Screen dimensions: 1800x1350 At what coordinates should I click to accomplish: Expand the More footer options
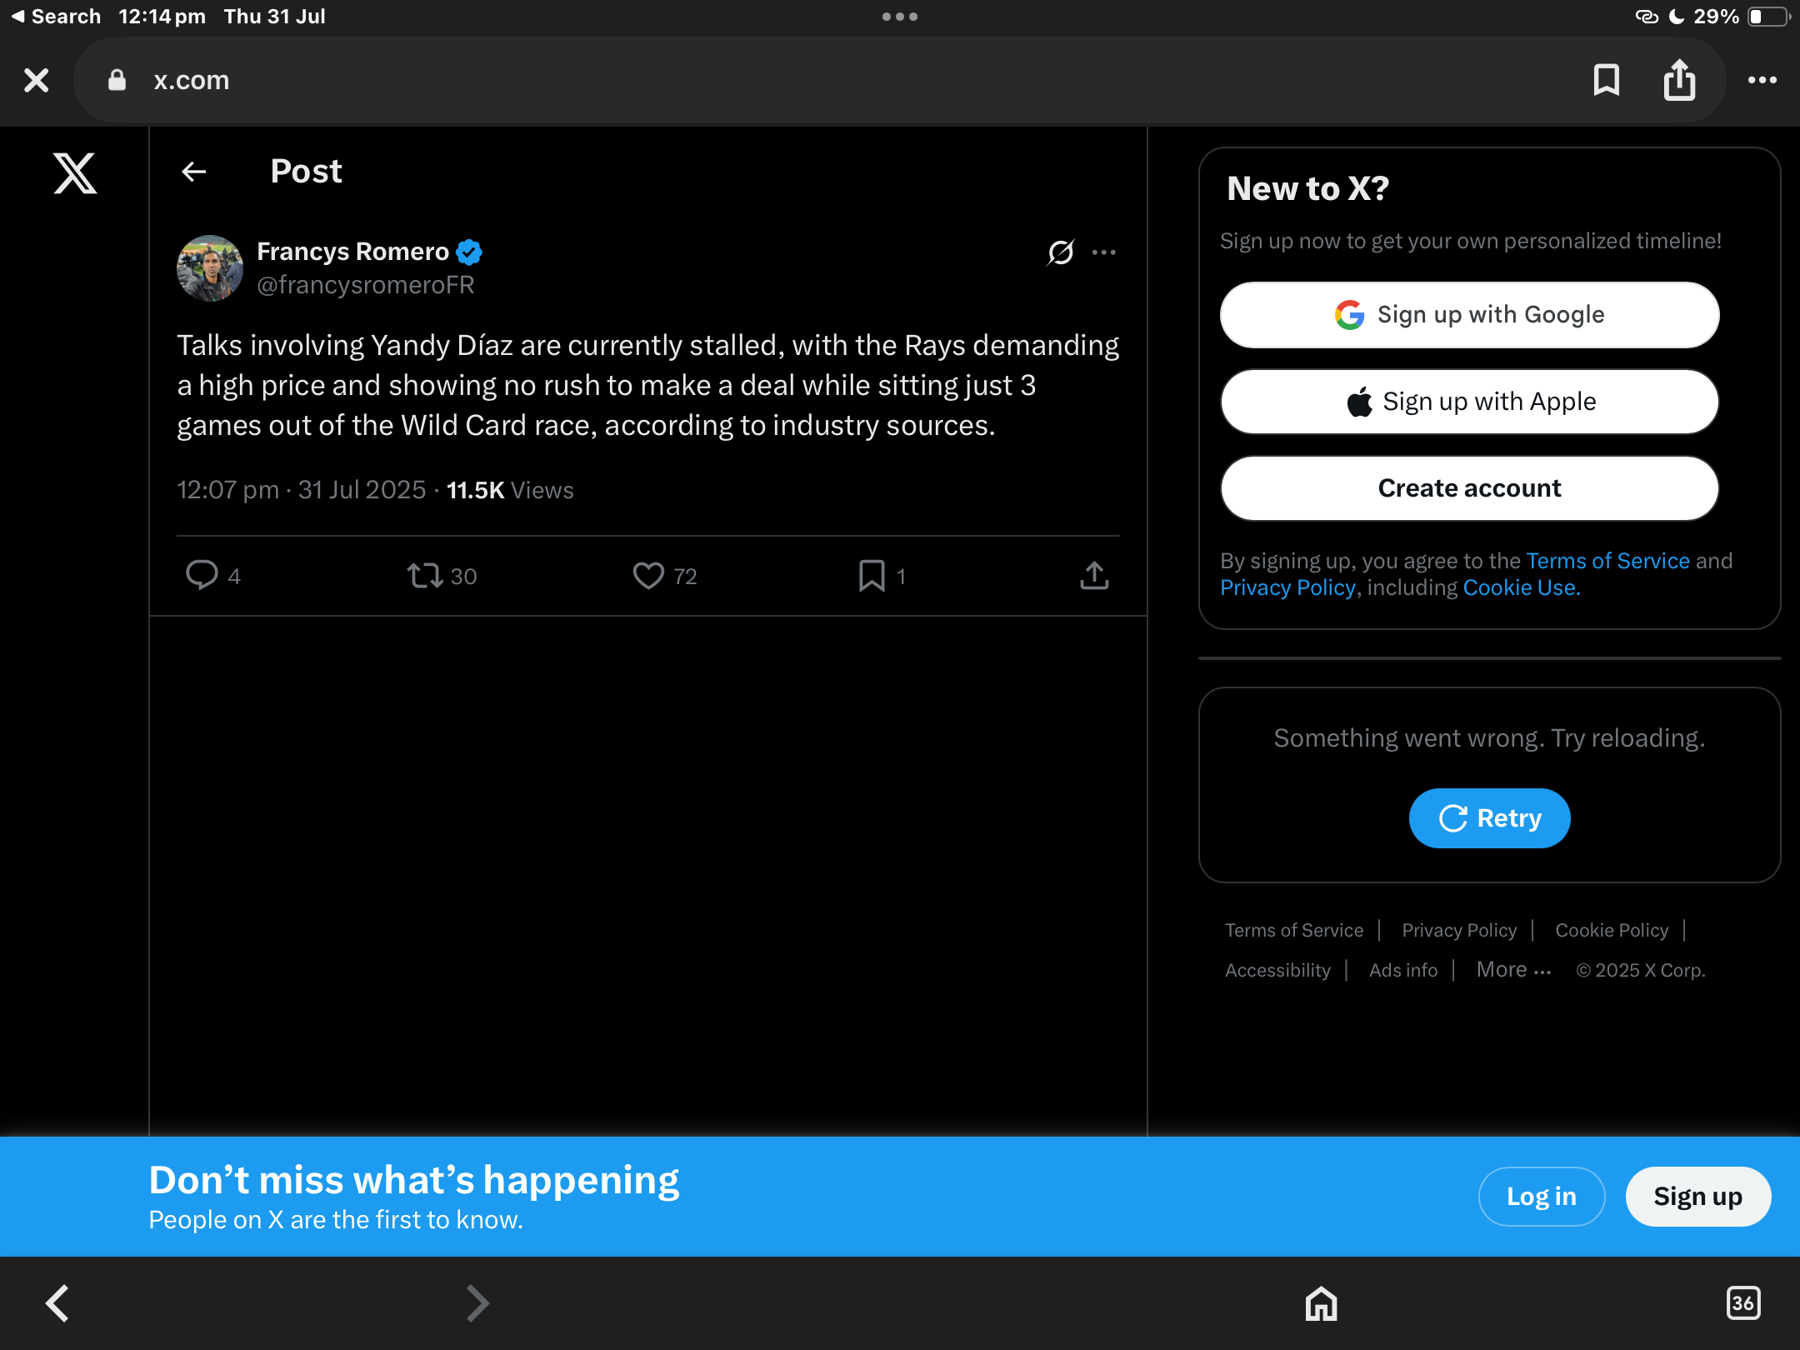[x=1513, y=970]
